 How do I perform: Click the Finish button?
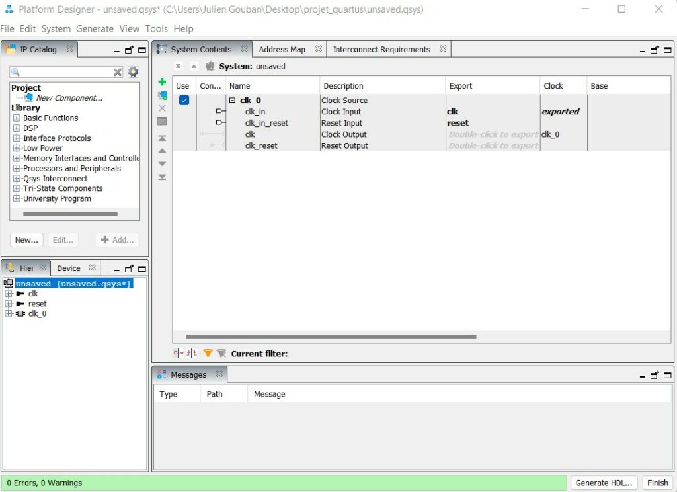pyautogui.click(x=657, y=483)
